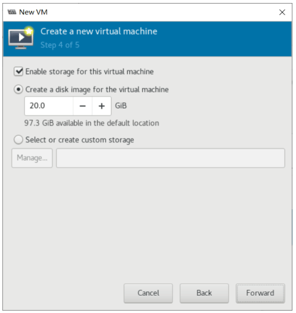Click the 'Create a new virtual machine' heading
The image size is (296, 313).
[x=99, y=32]
